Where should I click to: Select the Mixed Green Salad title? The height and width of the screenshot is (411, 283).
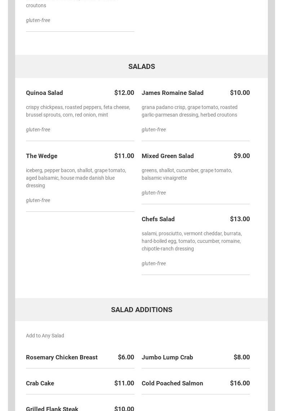[168, 156]
